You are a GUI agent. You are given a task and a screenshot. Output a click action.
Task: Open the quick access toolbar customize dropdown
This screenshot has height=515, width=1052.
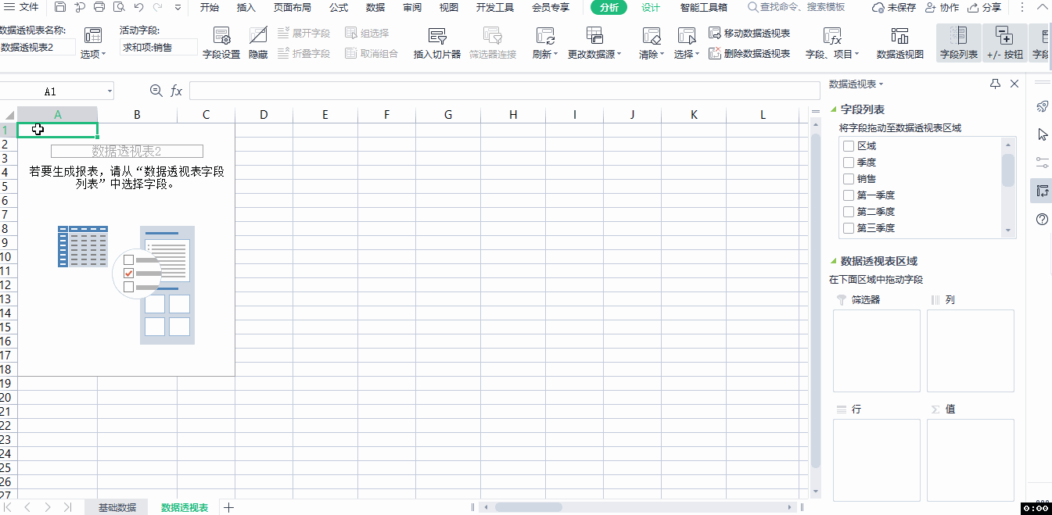coord(178,8)
